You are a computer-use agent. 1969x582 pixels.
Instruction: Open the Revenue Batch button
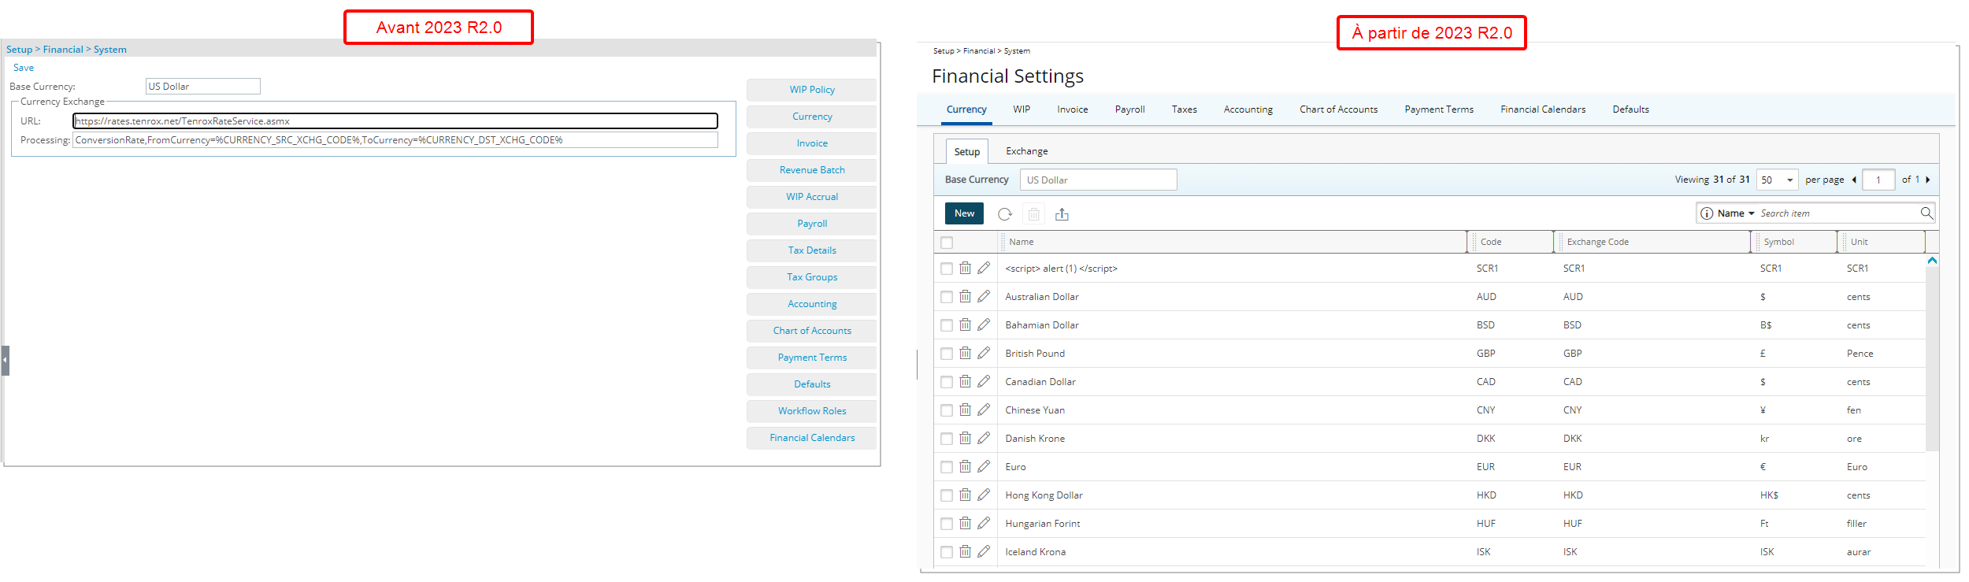811,170
